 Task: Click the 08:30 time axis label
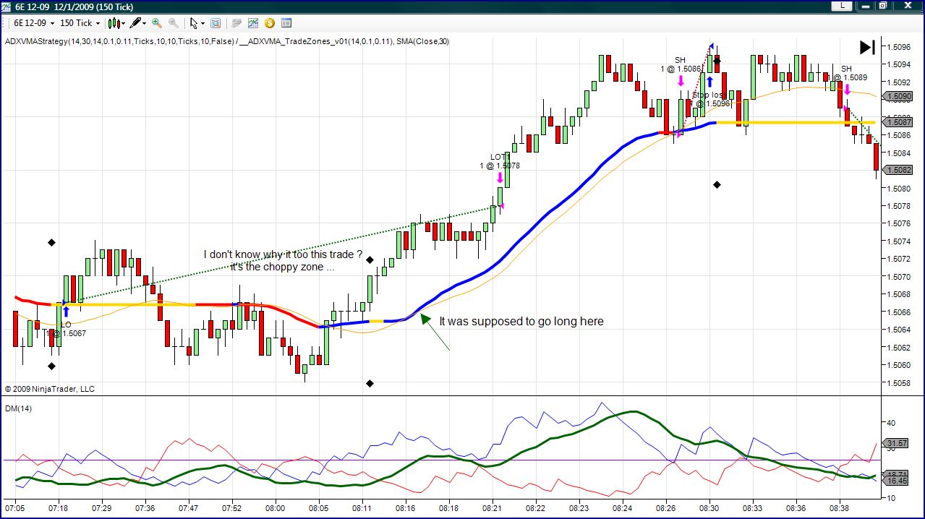(x=709, y=508)
